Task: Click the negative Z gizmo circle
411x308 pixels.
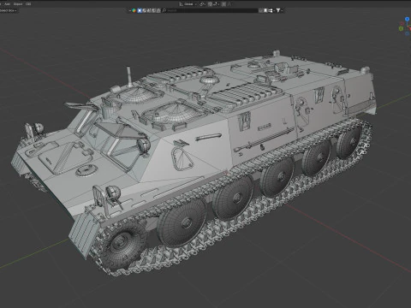Action: point(408,33)
